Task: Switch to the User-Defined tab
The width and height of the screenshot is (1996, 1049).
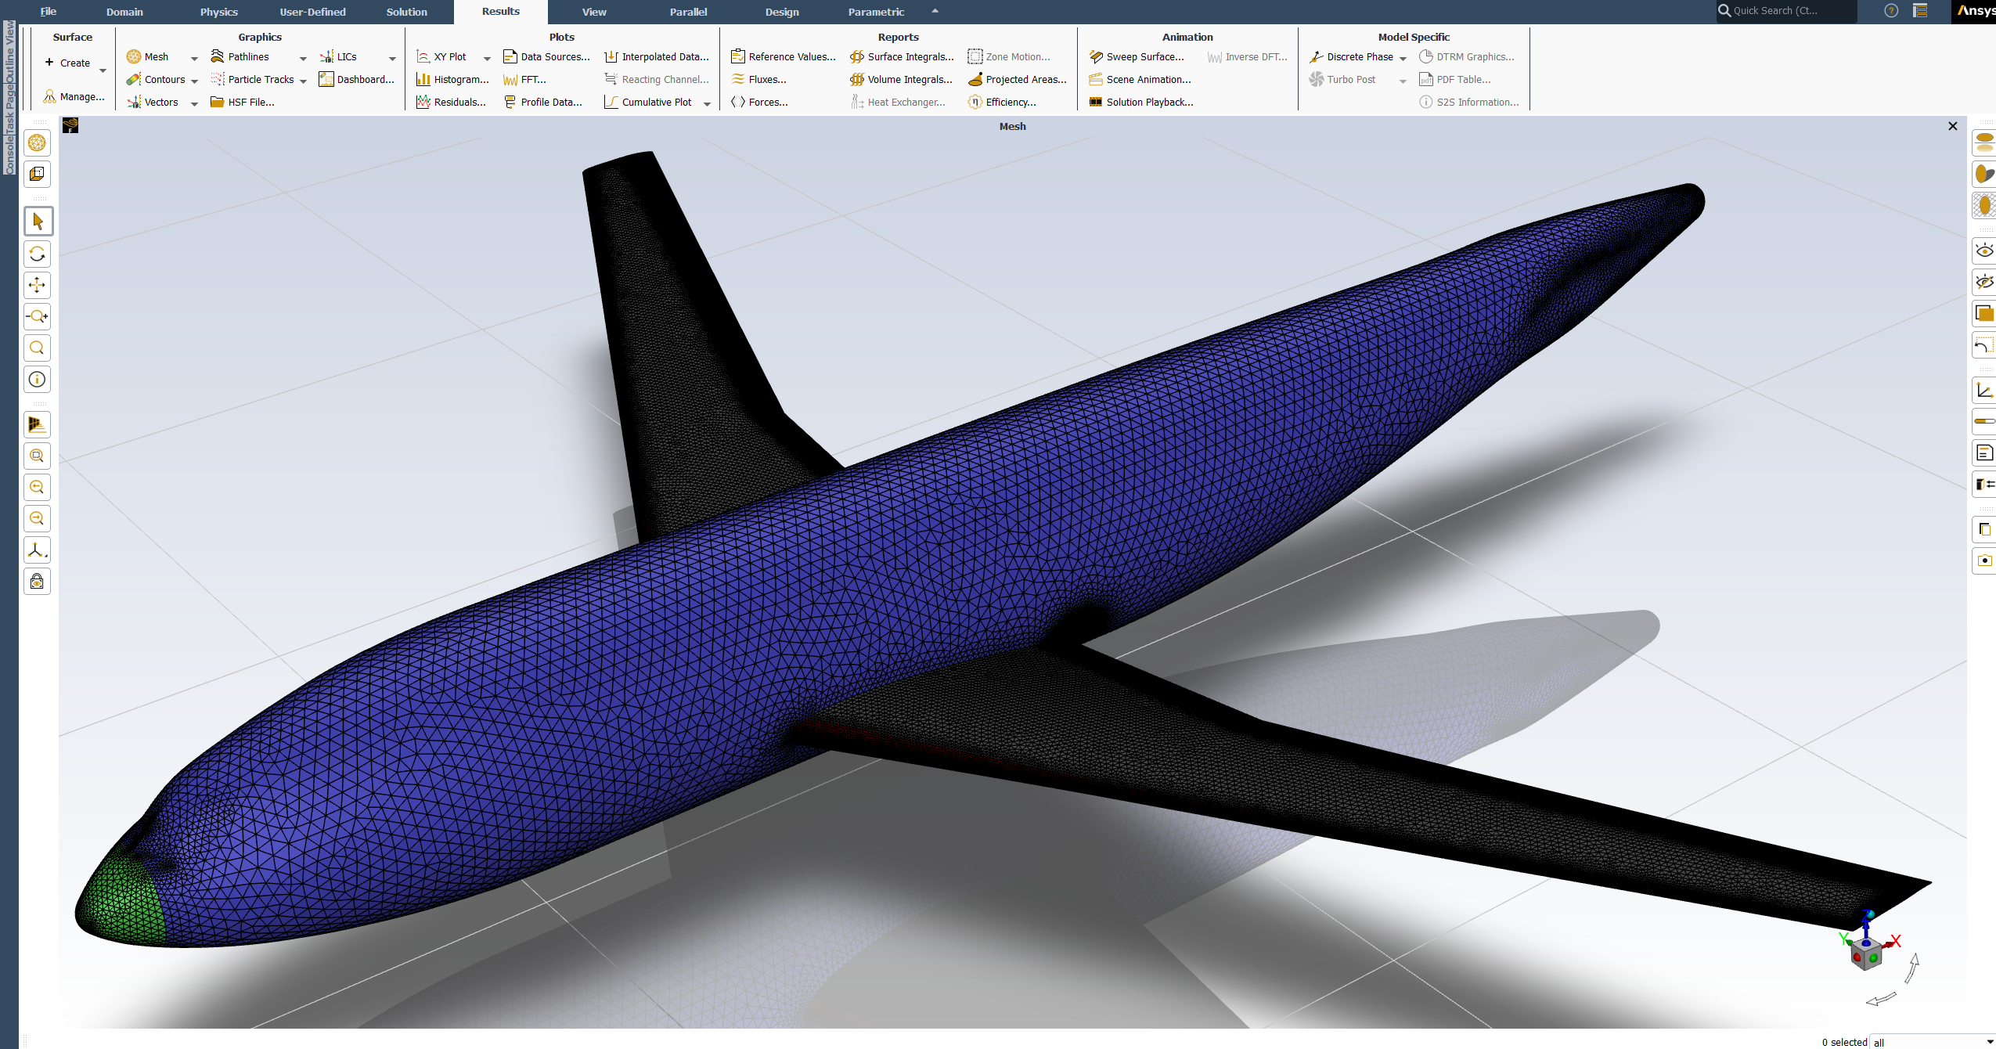Action: click(312, 12)
